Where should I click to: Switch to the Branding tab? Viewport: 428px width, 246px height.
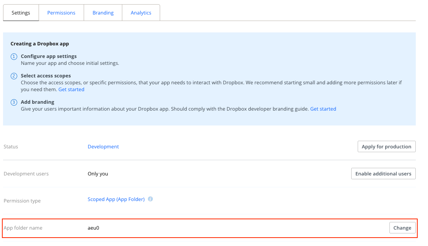click(103, 13)
